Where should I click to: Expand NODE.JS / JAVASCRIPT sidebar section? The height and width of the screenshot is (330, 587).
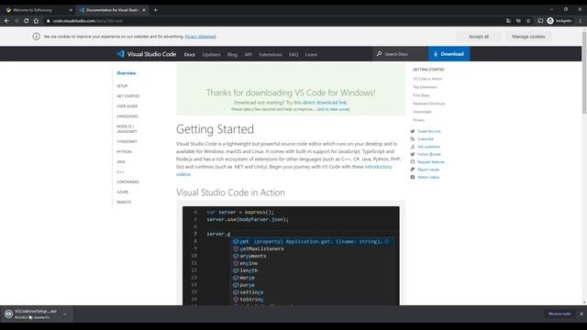click(x=127, y=129)
